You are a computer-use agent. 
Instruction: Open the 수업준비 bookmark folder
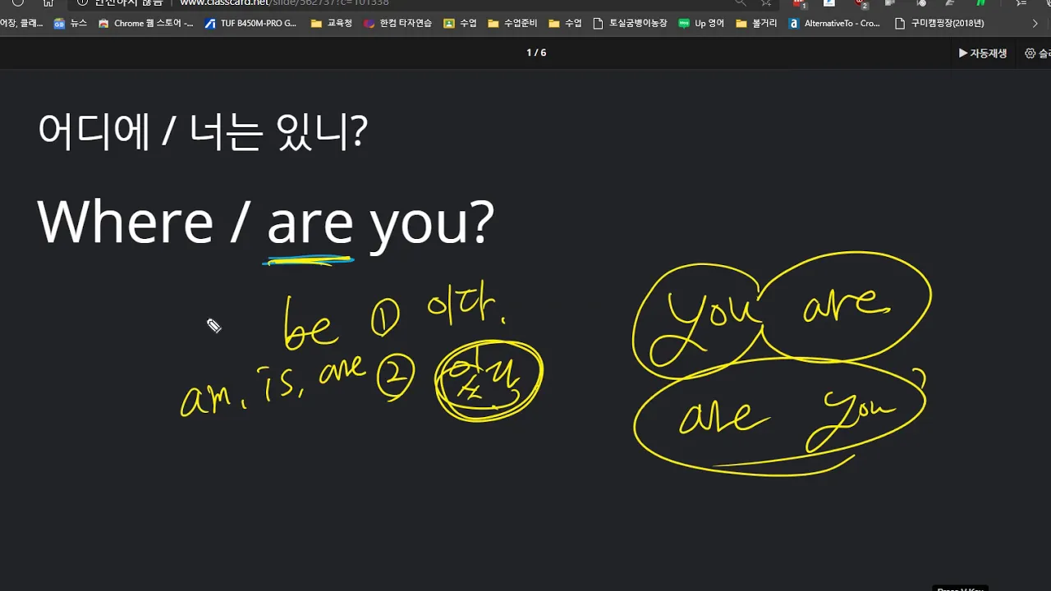512,23
